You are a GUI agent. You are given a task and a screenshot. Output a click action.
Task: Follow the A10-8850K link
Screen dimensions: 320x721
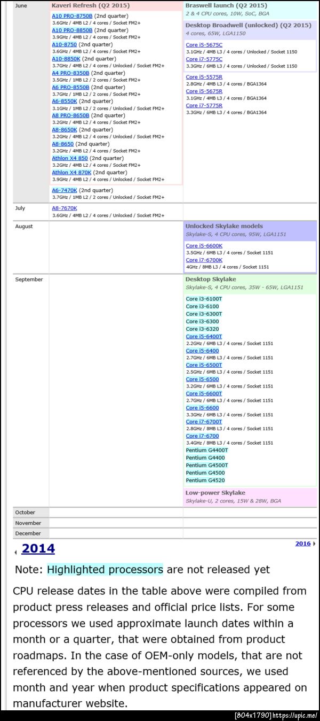(66, 59)
